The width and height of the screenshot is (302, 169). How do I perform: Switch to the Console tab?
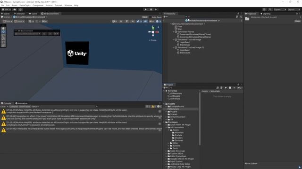click(6, 103)
